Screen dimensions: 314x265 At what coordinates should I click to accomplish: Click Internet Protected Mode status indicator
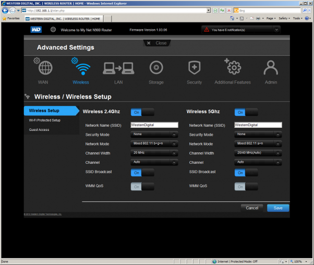tap(235, 261)
